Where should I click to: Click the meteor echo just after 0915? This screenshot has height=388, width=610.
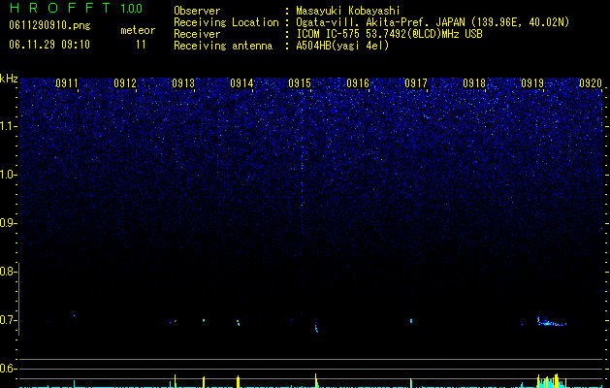click(x=316, y=327)
